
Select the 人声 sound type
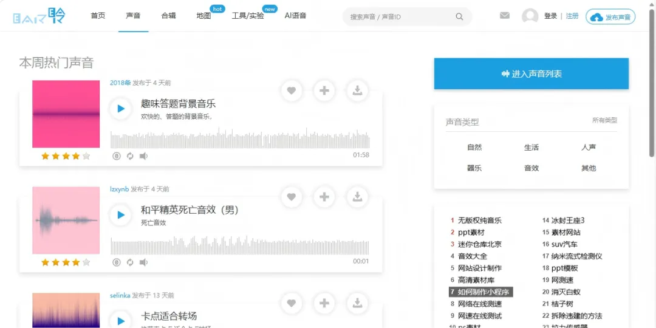pos(589,147)
